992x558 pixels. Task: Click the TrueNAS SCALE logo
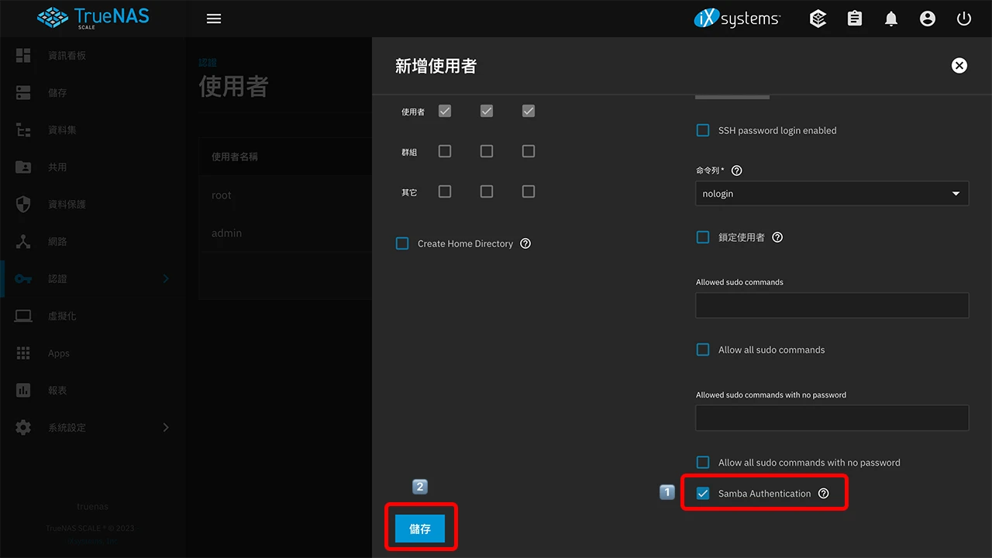click(x=91, y=18)
